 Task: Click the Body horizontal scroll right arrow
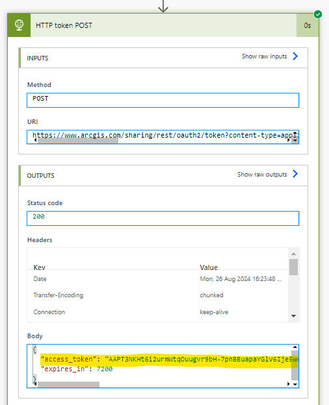click(288, 384)
